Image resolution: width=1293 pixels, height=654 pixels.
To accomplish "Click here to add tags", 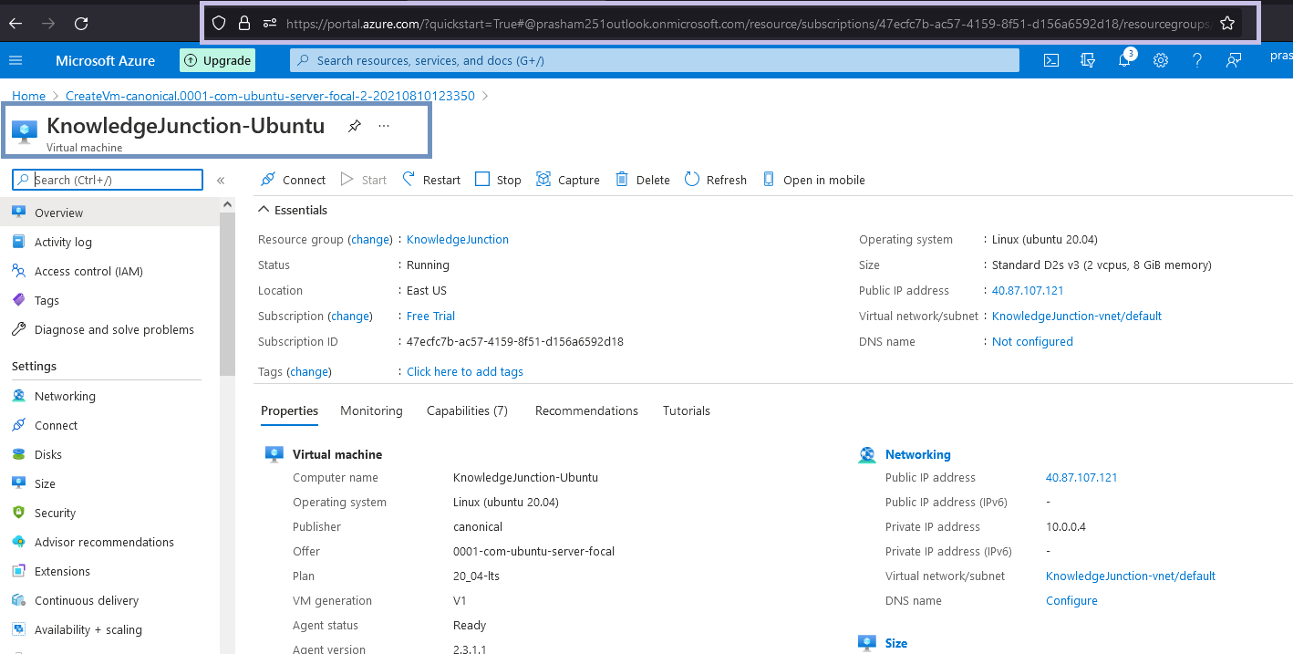I will (465, 371).
